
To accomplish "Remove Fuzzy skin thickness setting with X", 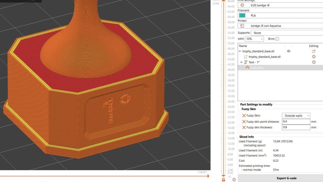I will (x=244, y=127).
